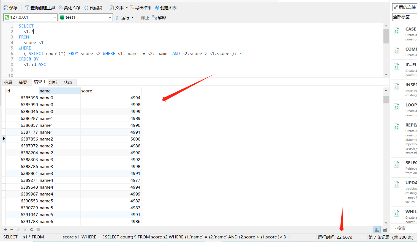This screenshot has height=242, width=417.
Task: Select the INSERT code snippet
Action: 404,90
